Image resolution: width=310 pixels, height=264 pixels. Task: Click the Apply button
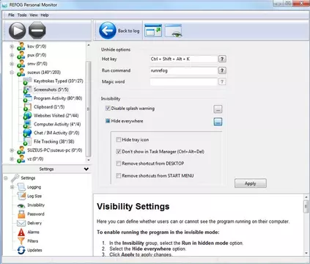(251, 183)
